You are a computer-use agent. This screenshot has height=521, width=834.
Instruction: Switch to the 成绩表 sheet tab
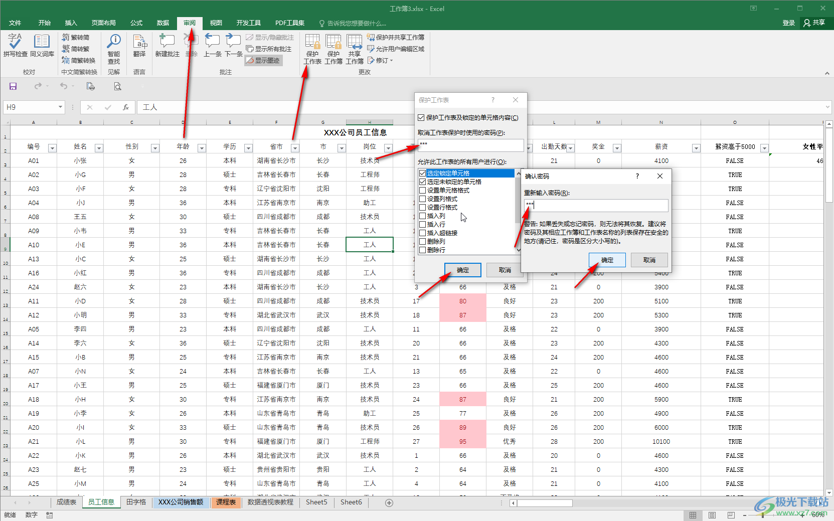[x=66, y=502]
